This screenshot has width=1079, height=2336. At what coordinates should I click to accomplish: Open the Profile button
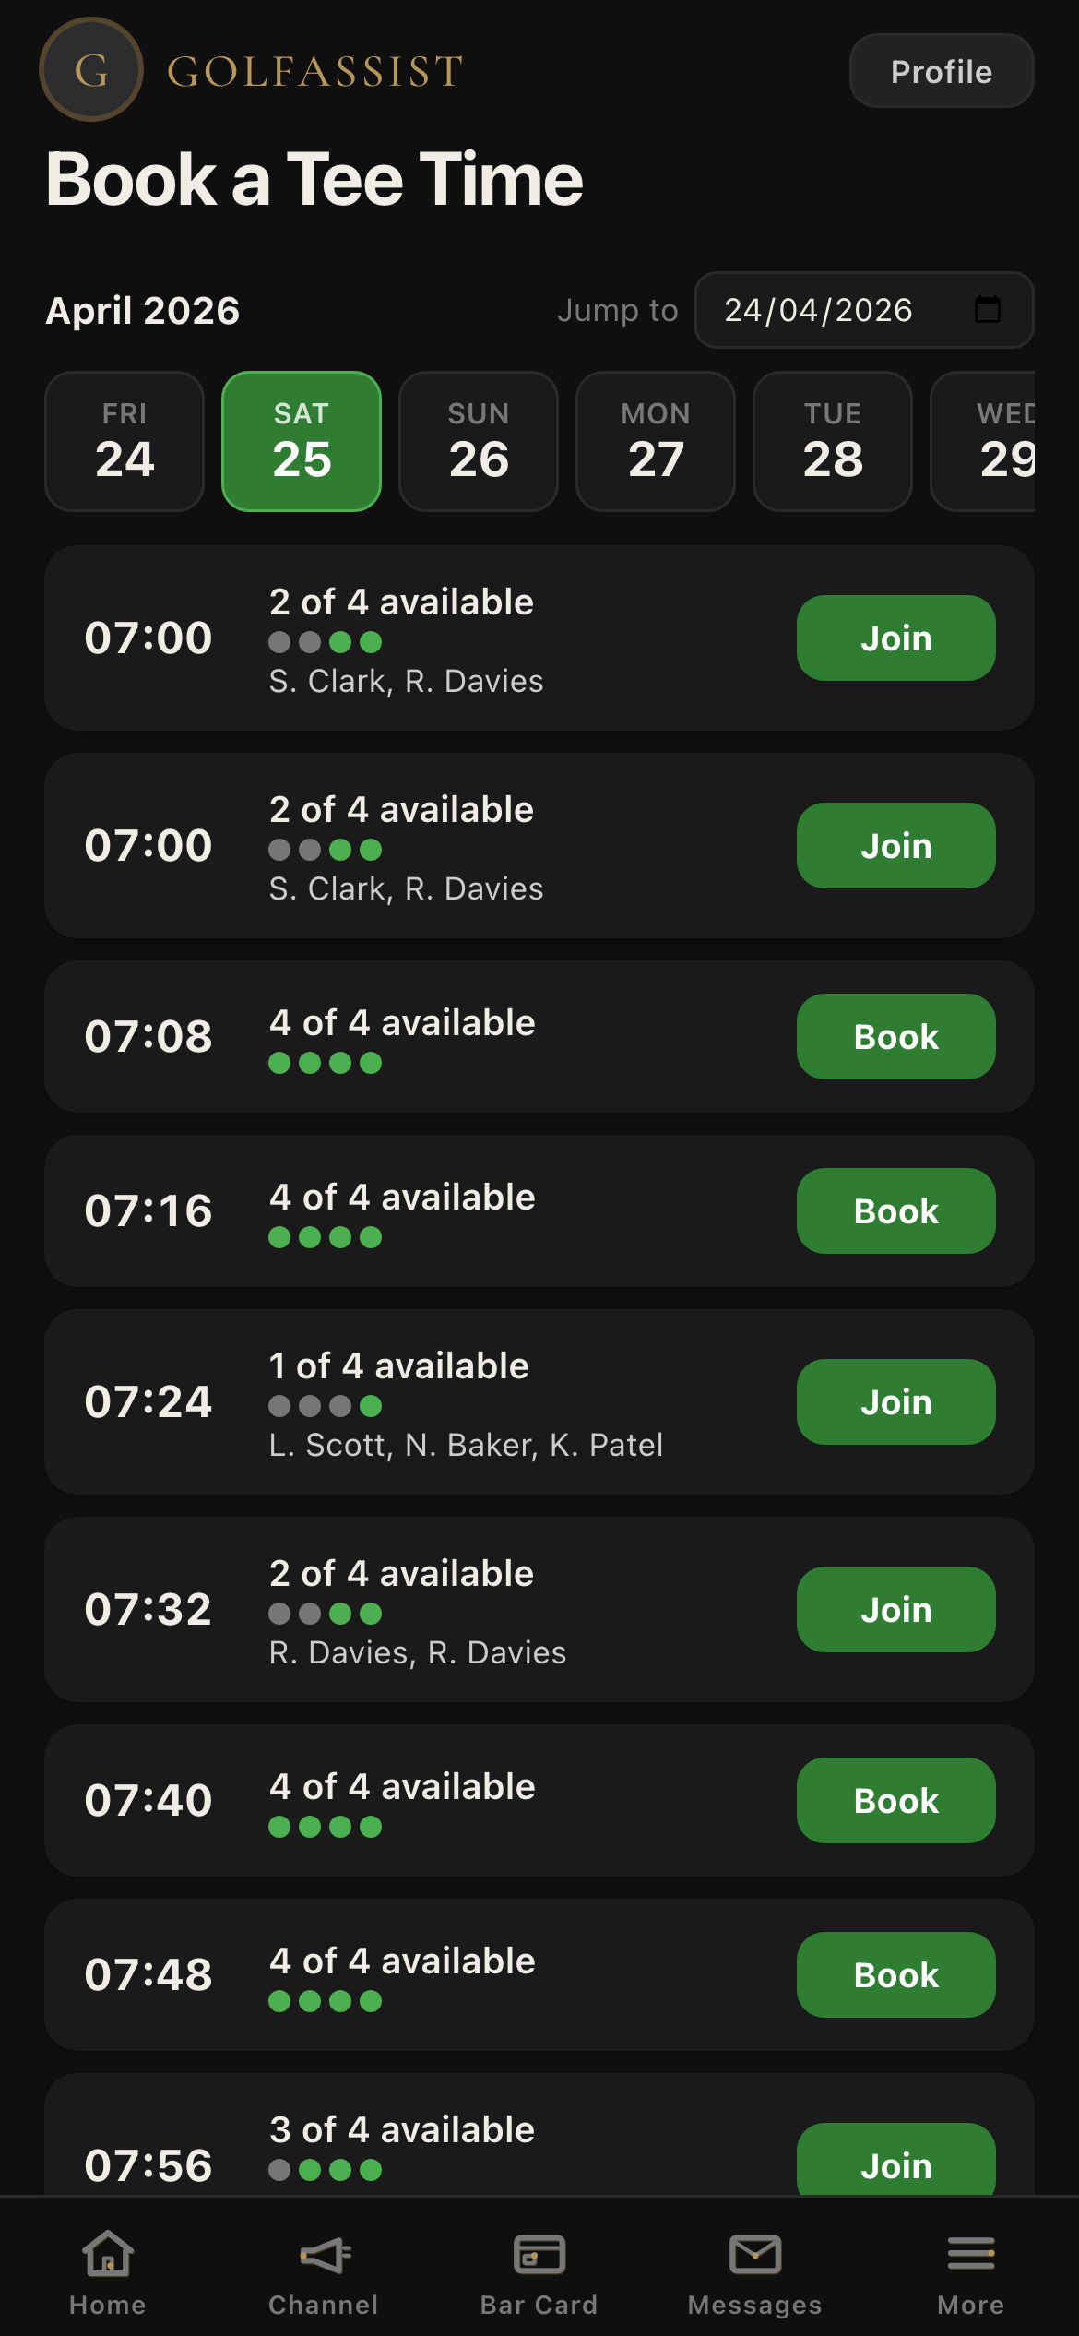click(x=941, y=71)
